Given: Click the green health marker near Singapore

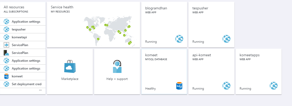Looking at the screenshot, I should click(x=124, y=35).
